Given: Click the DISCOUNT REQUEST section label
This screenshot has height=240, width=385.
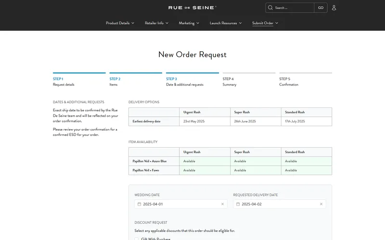Looking at the screenshot, I should 151,222.
